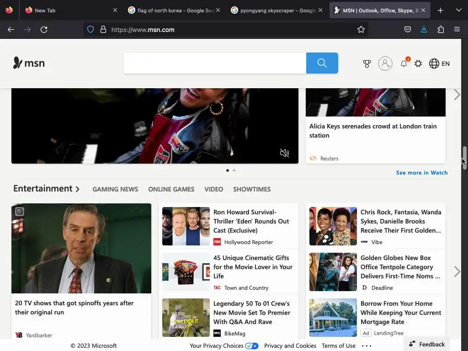Click the Firefox View icon
This screenshot has height=351, width=468.
(x=9, y=10)
